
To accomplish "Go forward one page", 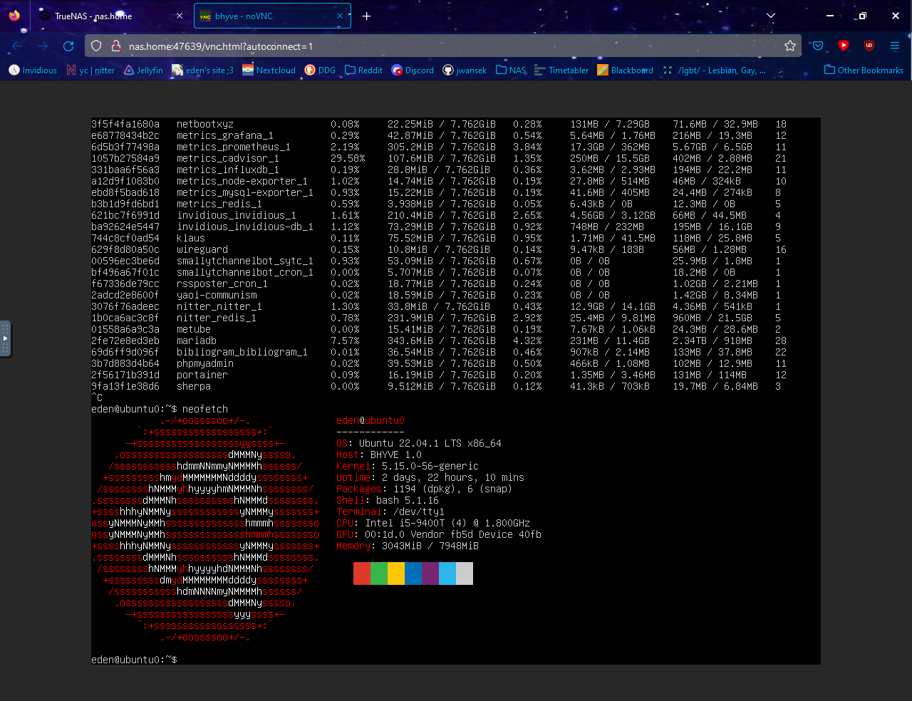I will click(43, 46).
